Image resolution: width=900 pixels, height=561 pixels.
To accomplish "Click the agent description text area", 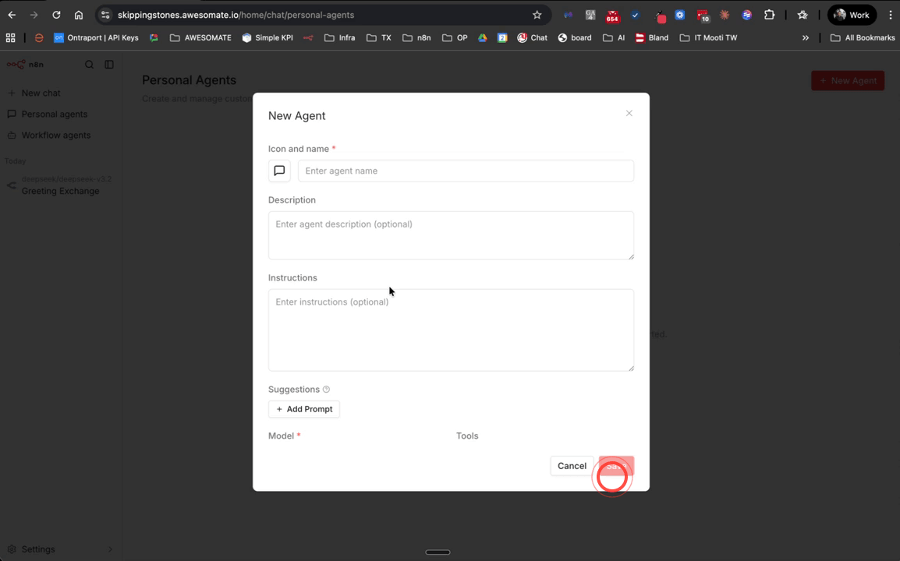I will [x=451, y=235].
